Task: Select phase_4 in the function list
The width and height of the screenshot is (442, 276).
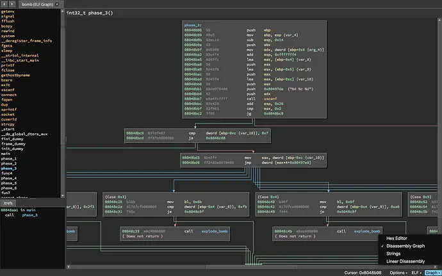Action: [x=9, y=178]
